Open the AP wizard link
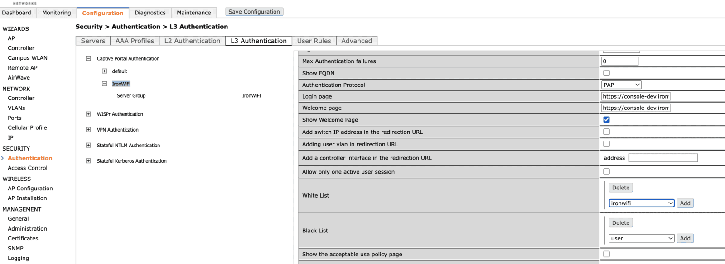This screenshot has height=264, width=725. click(x=11, y=38)
